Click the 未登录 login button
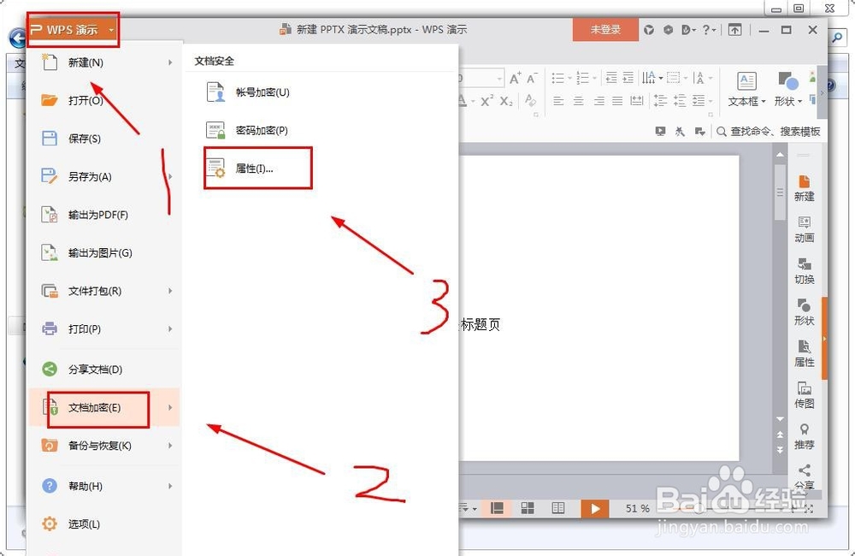Image resolution: width=855 pixels, height=556 pixels. point(605,28)
